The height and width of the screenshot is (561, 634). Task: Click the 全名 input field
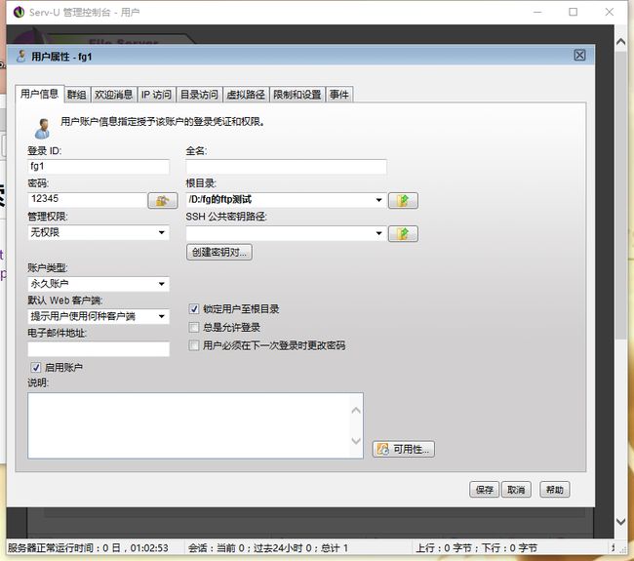[x=286, y=166]
